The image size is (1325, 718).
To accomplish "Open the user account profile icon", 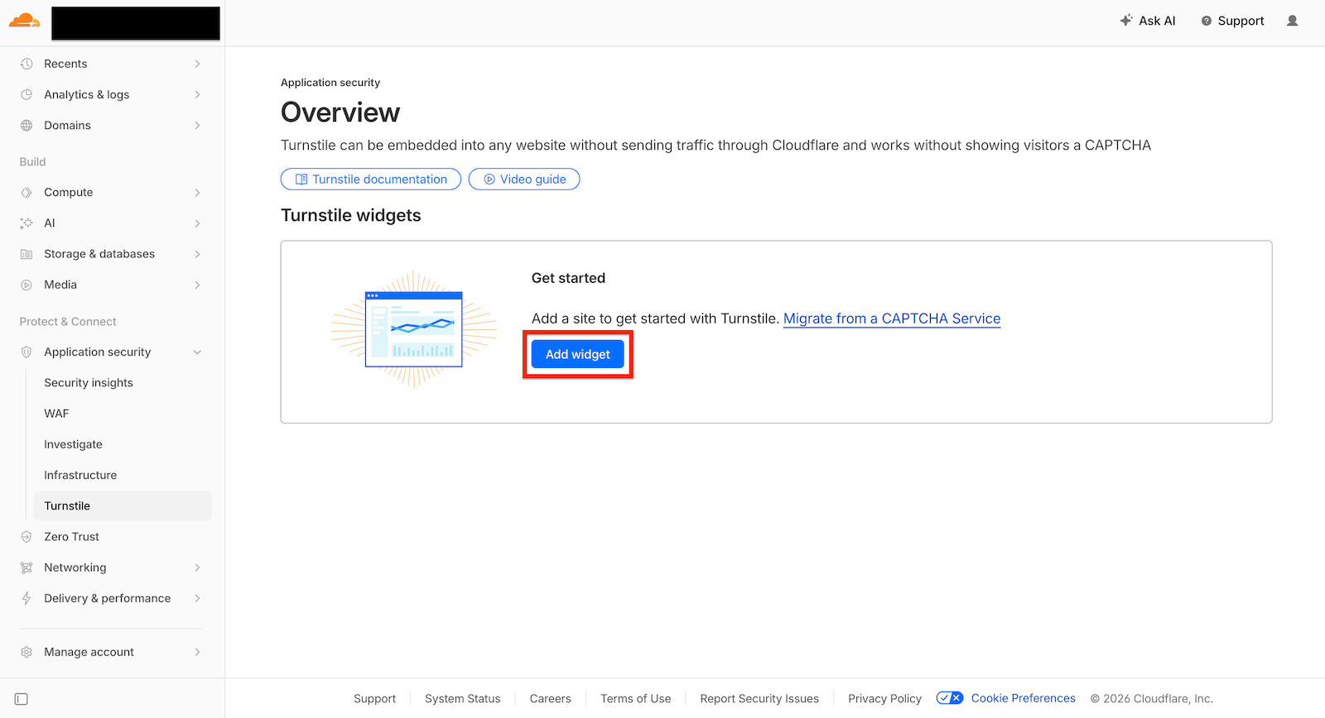I will [1292, 21].
